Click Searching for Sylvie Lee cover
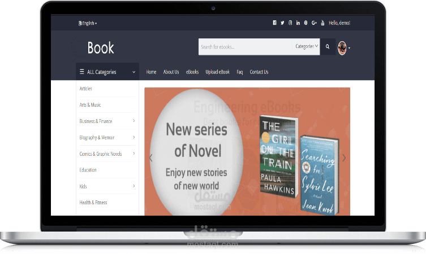 click(319, 175)
